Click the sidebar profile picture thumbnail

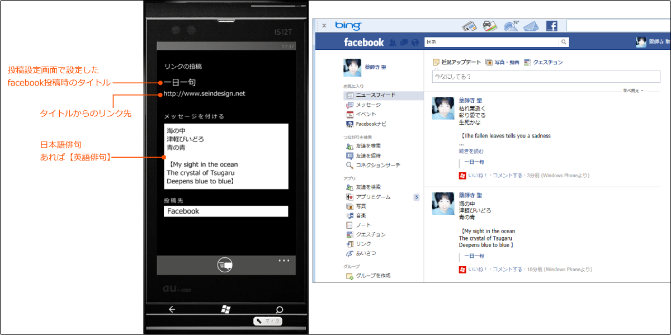point(352,67)
